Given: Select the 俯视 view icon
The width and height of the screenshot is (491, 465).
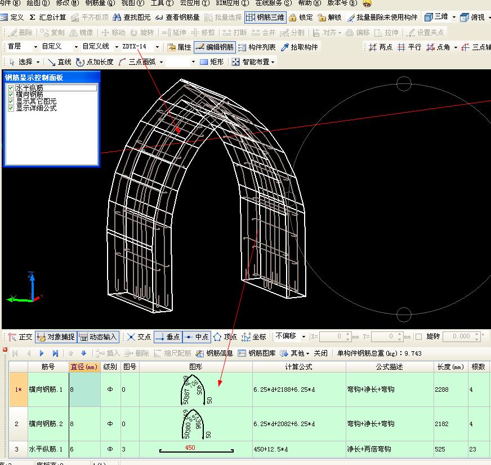Looking at the screenshot, I should pyautogui.click(x=464, y=17).
